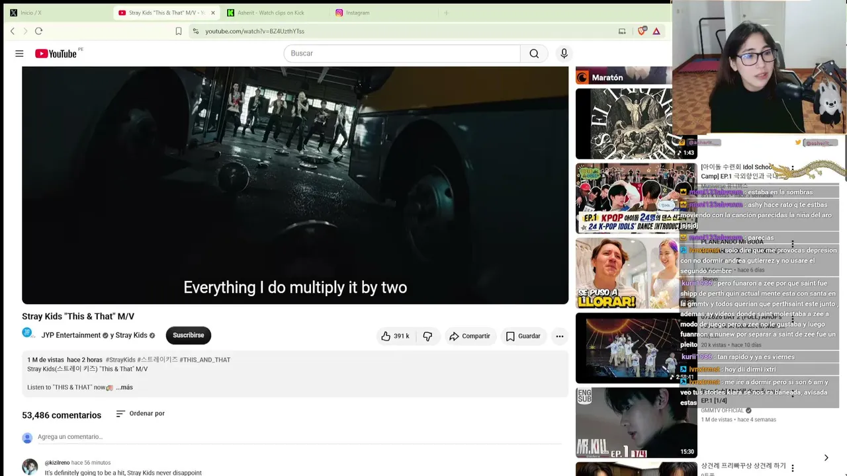Open the #THIS_AND_THAT hashtag link

coord(204,360)
